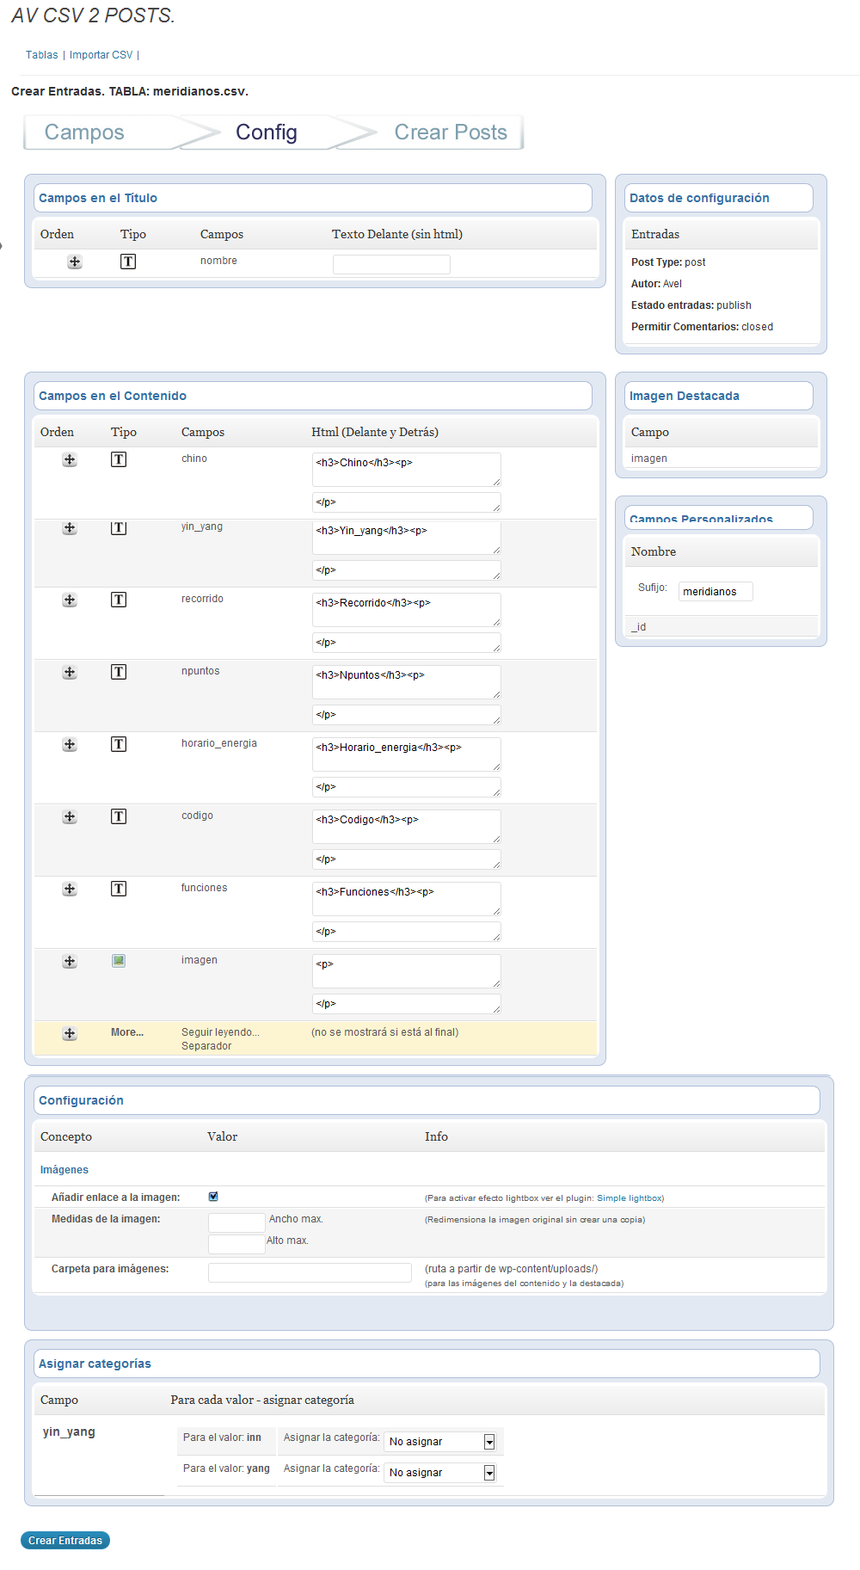Click text type icon for nombre field
This screenshot has height=1570, width=860.
click(x=128, y=262)
